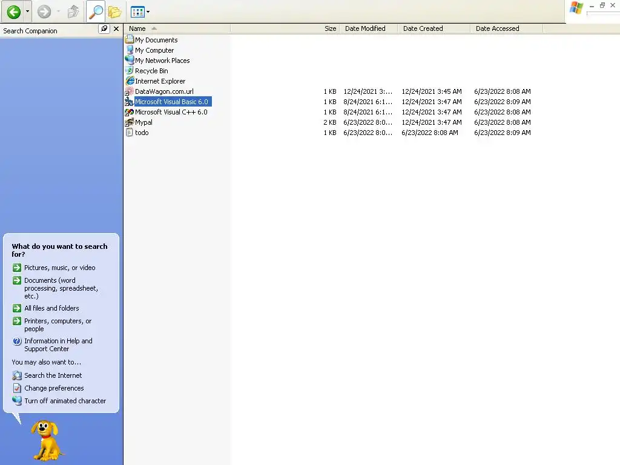Expand the Views dropdown arrow
The width and height of the screenshot is (620, 465).
(x=148, y=12)
